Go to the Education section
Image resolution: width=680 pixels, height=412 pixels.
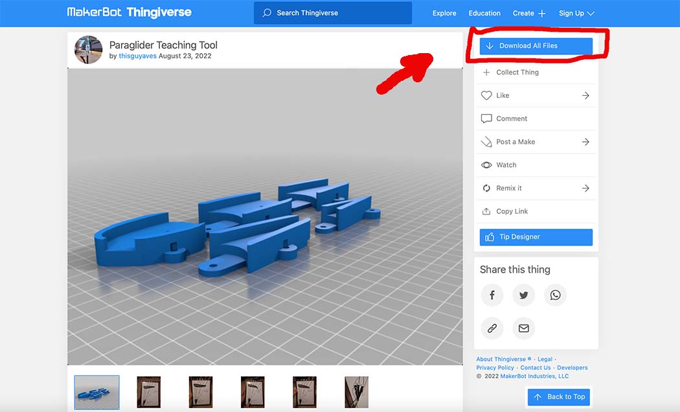(x=484, y=13)
